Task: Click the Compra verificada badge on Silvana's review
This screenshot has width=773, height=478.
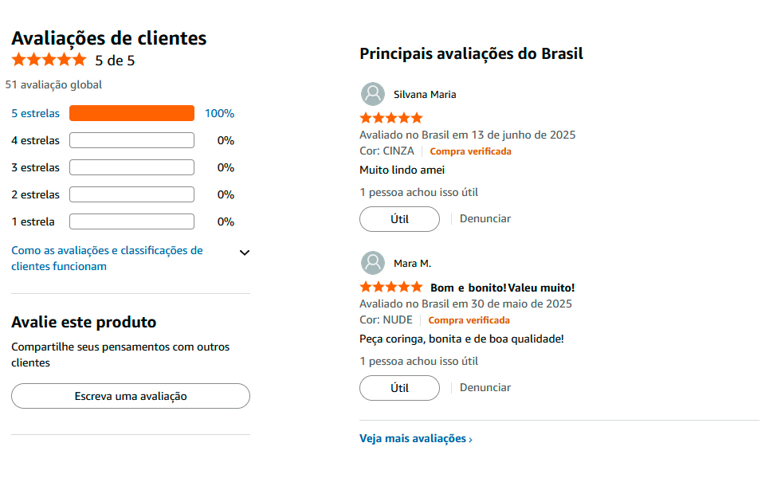Action: [x=470, y=151]
